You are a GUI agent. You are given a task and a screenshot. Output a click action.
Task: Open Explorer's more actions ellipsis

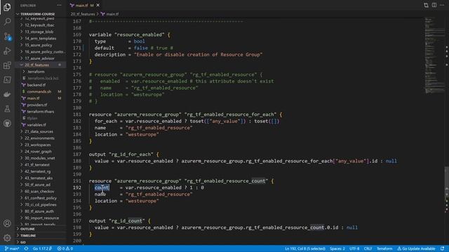[x=59, y=5]
